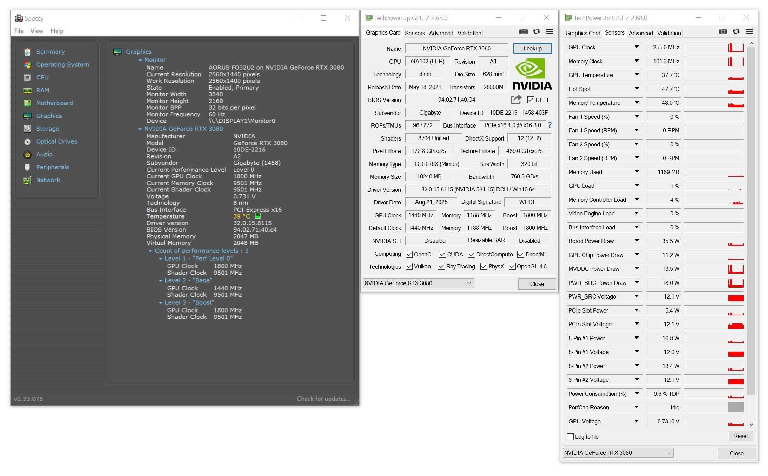Click the Bus Interface question mark

[x=550, y=125]
